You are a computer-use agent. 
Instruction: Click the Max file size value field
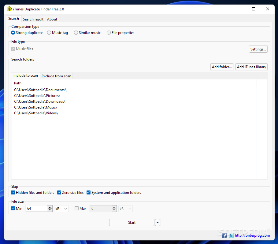point(101,209)
